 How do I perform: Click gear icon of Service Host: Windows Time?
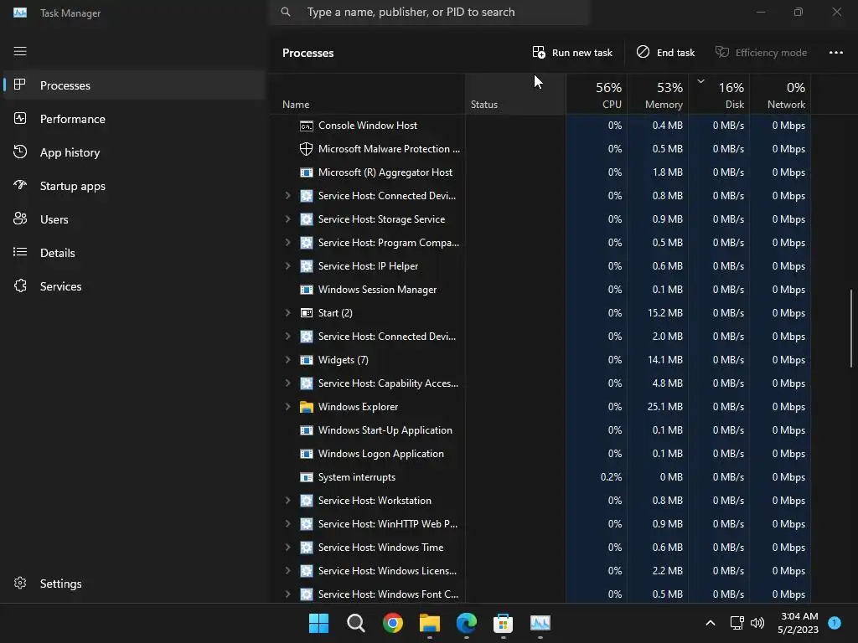(x=307, y=548)
